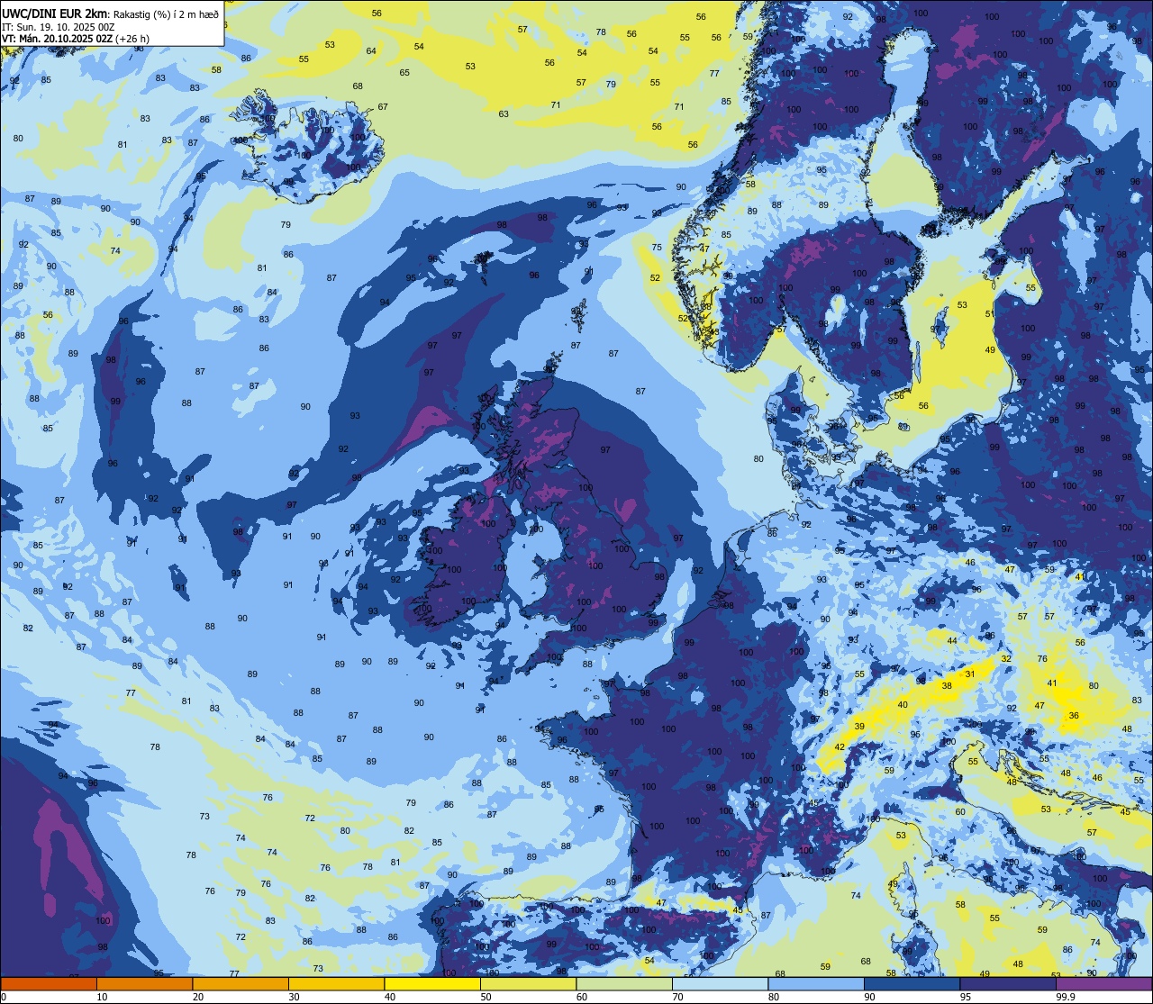Select the navy 95-99.9 legend swatch
The height and width of the screenshot is (1004, 1153).
tap(1008, 983)
